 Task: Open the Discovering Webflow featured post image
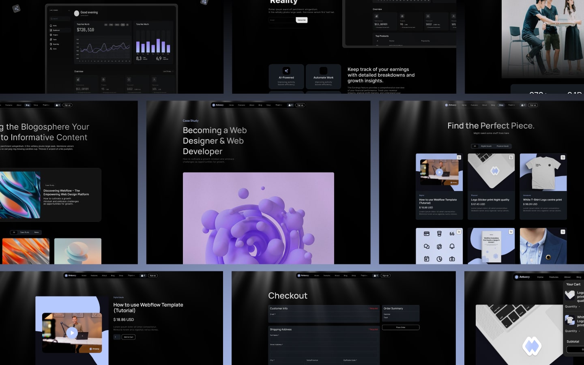pos(20,195)
